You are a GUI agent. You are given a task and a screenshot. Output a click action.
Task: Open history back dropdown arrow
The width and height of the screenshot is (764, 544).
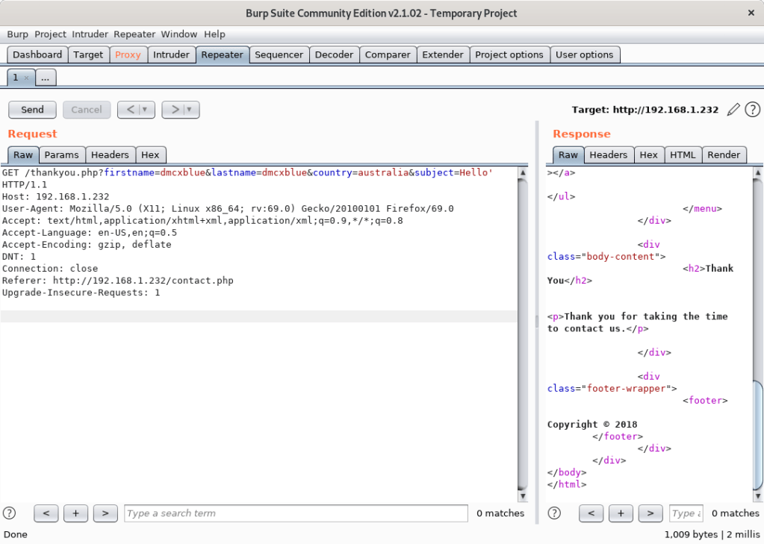146,110
